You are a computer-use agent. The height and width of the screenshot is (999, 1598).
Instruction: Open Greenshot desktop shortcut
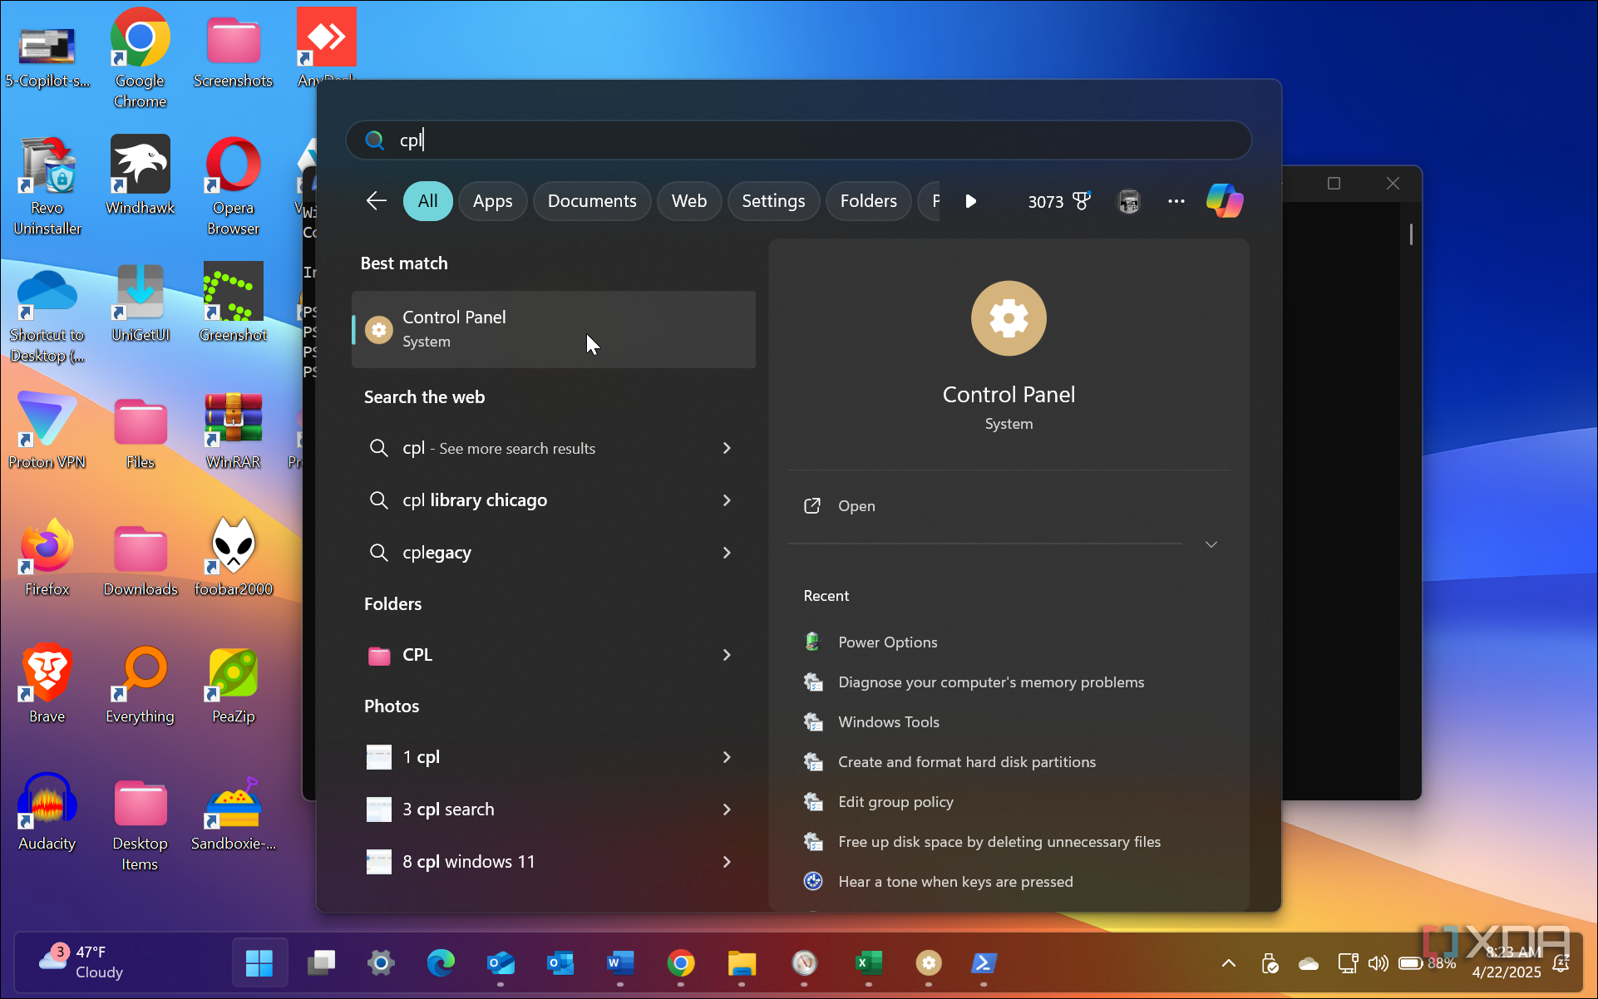pos(233,303)
